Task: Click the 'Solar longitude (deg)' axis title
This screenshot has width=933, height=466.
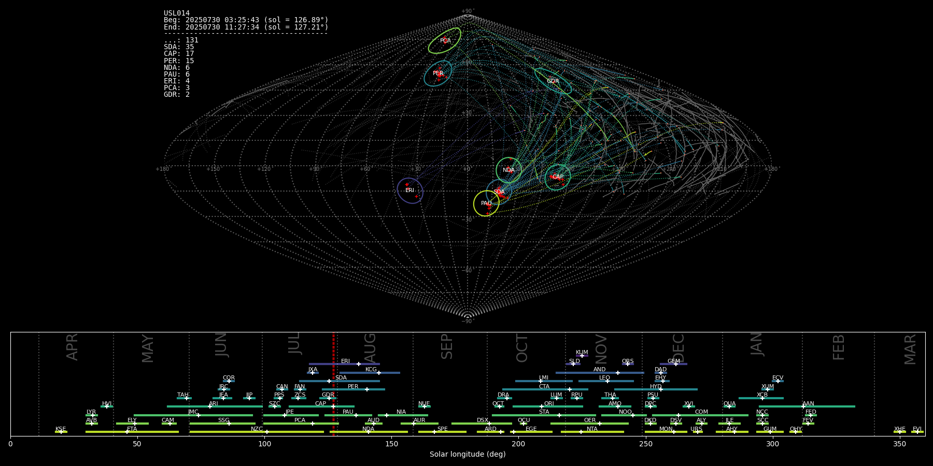Action: (x=468, y=454)
